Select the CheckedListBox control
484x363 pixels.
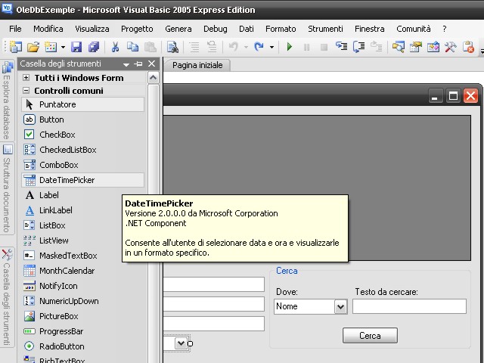(x=82, y=150)
